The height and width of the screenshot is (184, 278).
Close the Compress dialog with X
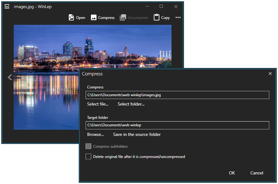270,74
